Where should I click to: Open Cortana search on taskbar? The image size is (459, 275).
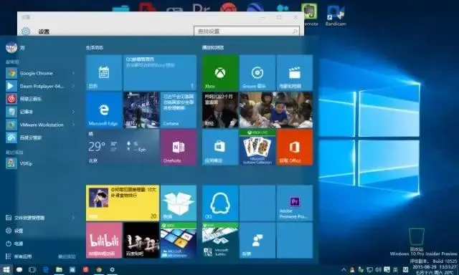tap(19, 269)
